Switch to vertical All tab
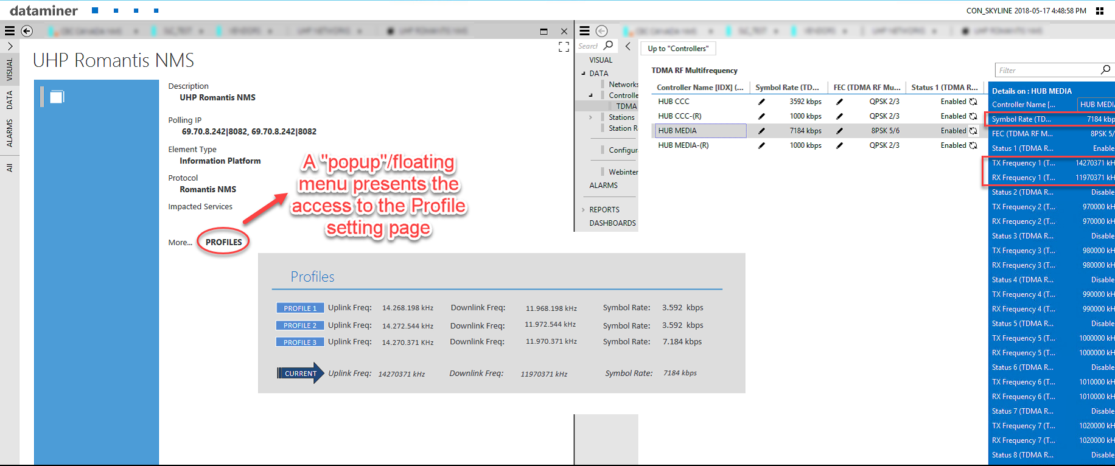Image resolution: width=1115 pixels, height=466 pixels. 9,167
